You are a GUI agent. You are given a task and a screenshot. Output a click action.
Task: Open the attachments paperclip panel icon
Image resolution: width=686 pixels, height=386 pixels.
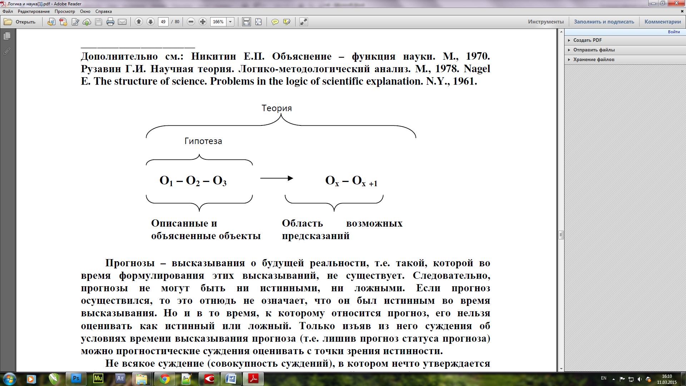7,51
